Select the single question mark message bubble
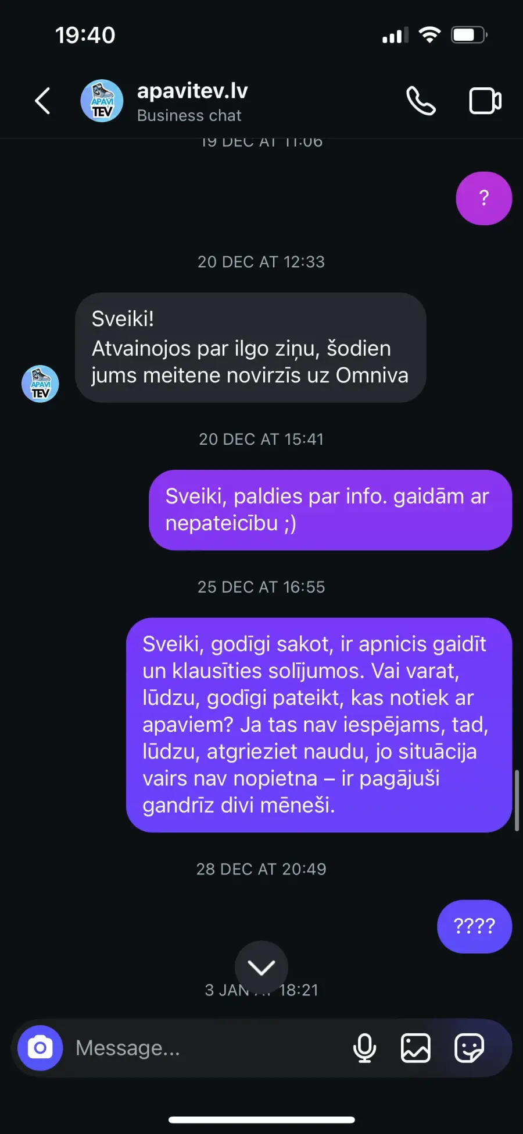This screenshot has height=1134, width=523. coord(484,199)
